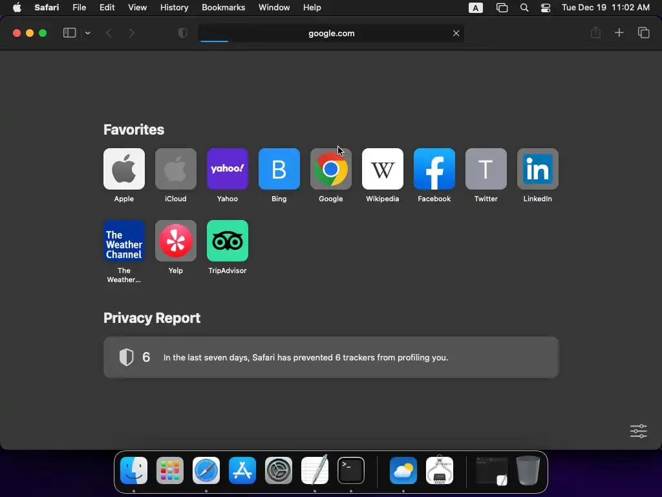Open the LinkedIn favorite
Viewport: 662px width, 497px height.
point(537,169)
